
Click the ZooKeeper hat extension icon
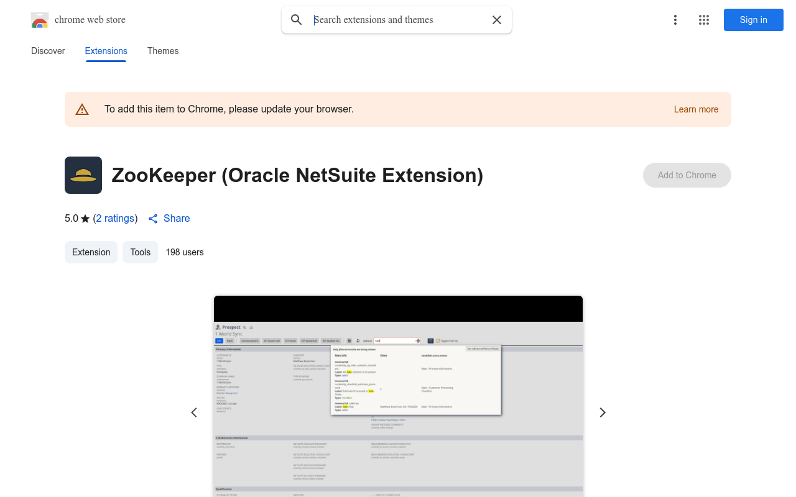83,175
